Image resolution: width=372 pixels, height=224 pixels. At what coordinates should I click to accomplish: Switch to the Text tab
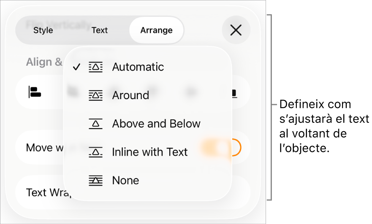click(x=100, y=30)
